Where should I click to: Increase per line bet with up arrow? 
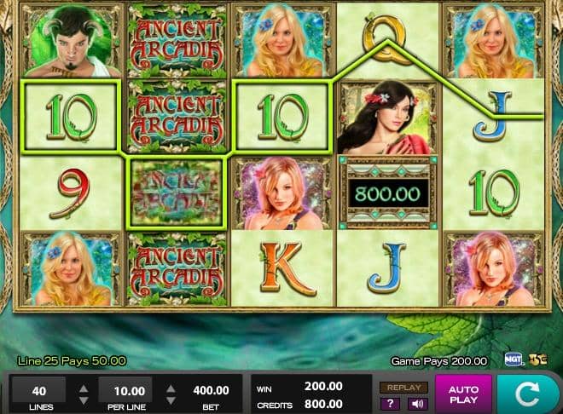point(171,388)
